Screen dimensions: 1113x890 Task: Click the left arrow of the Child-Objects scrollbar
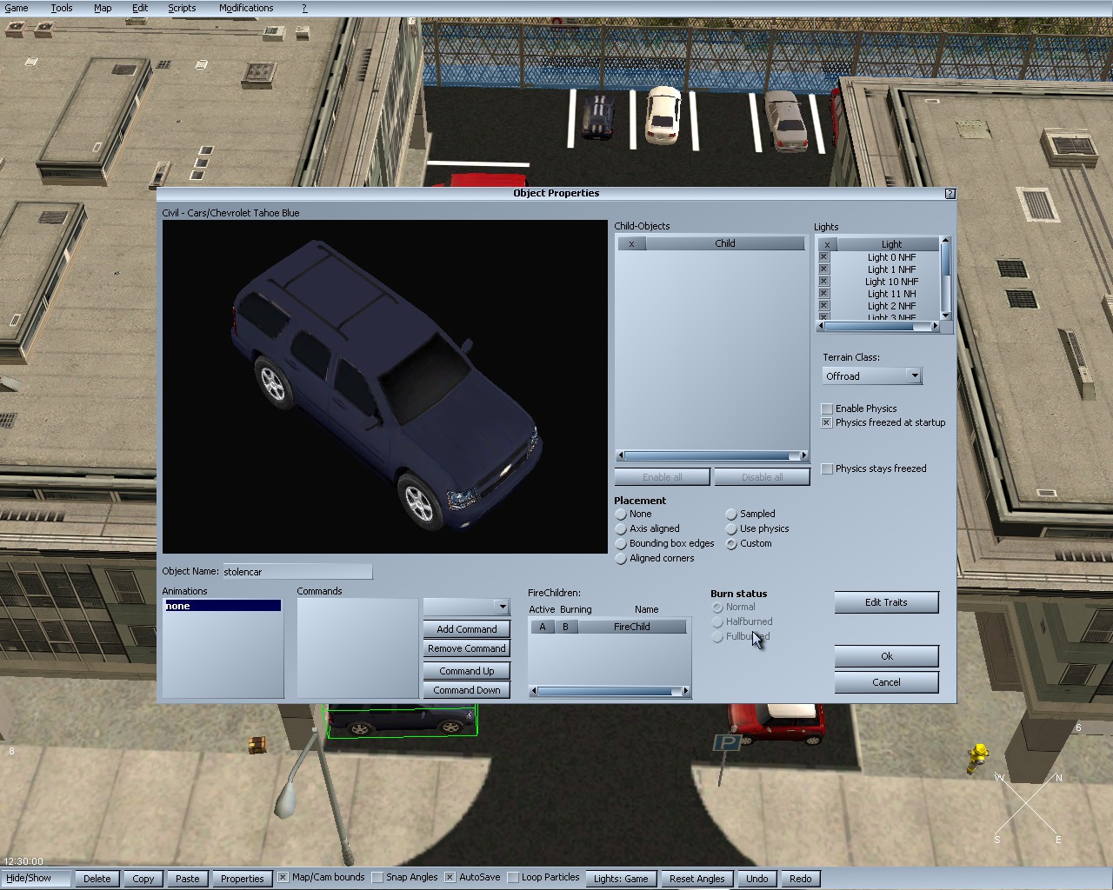tap(621, 455)
